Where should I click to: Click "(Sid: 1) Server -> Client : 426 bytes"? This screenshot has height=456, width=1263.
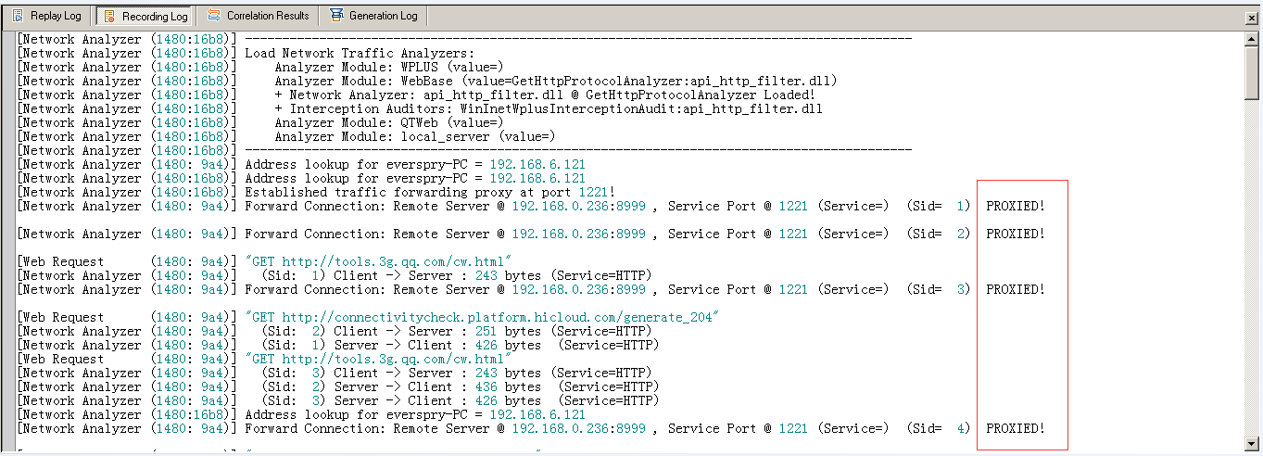[401, 345]
